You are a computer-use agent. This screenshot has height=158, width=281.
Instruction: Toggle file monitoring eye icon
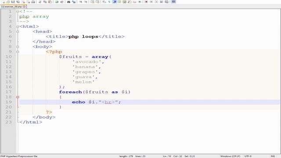(140, 2)
